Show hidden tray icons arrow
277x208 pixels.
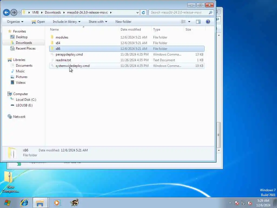230,203
